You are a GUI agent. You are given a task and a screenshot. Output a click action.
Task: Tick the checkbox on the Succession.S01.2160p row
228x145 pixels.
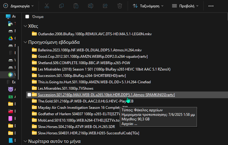[29, 95]
